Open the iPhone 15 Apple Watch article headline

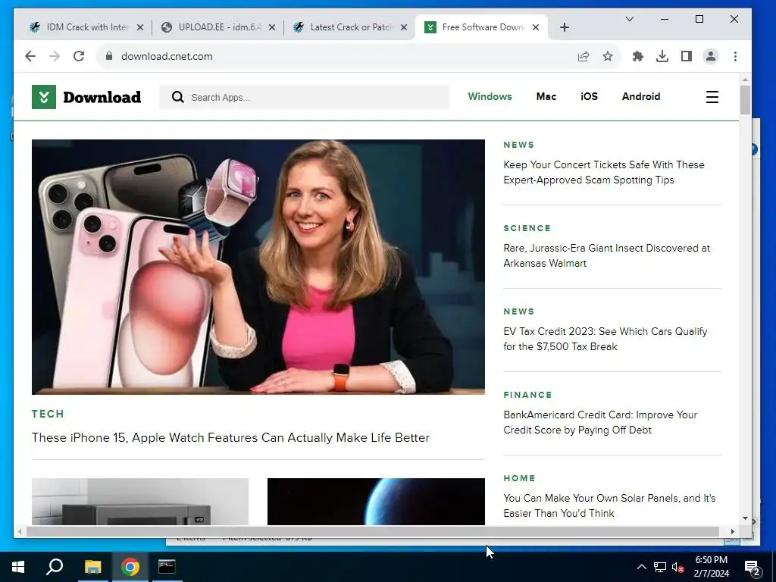(230, 437)
